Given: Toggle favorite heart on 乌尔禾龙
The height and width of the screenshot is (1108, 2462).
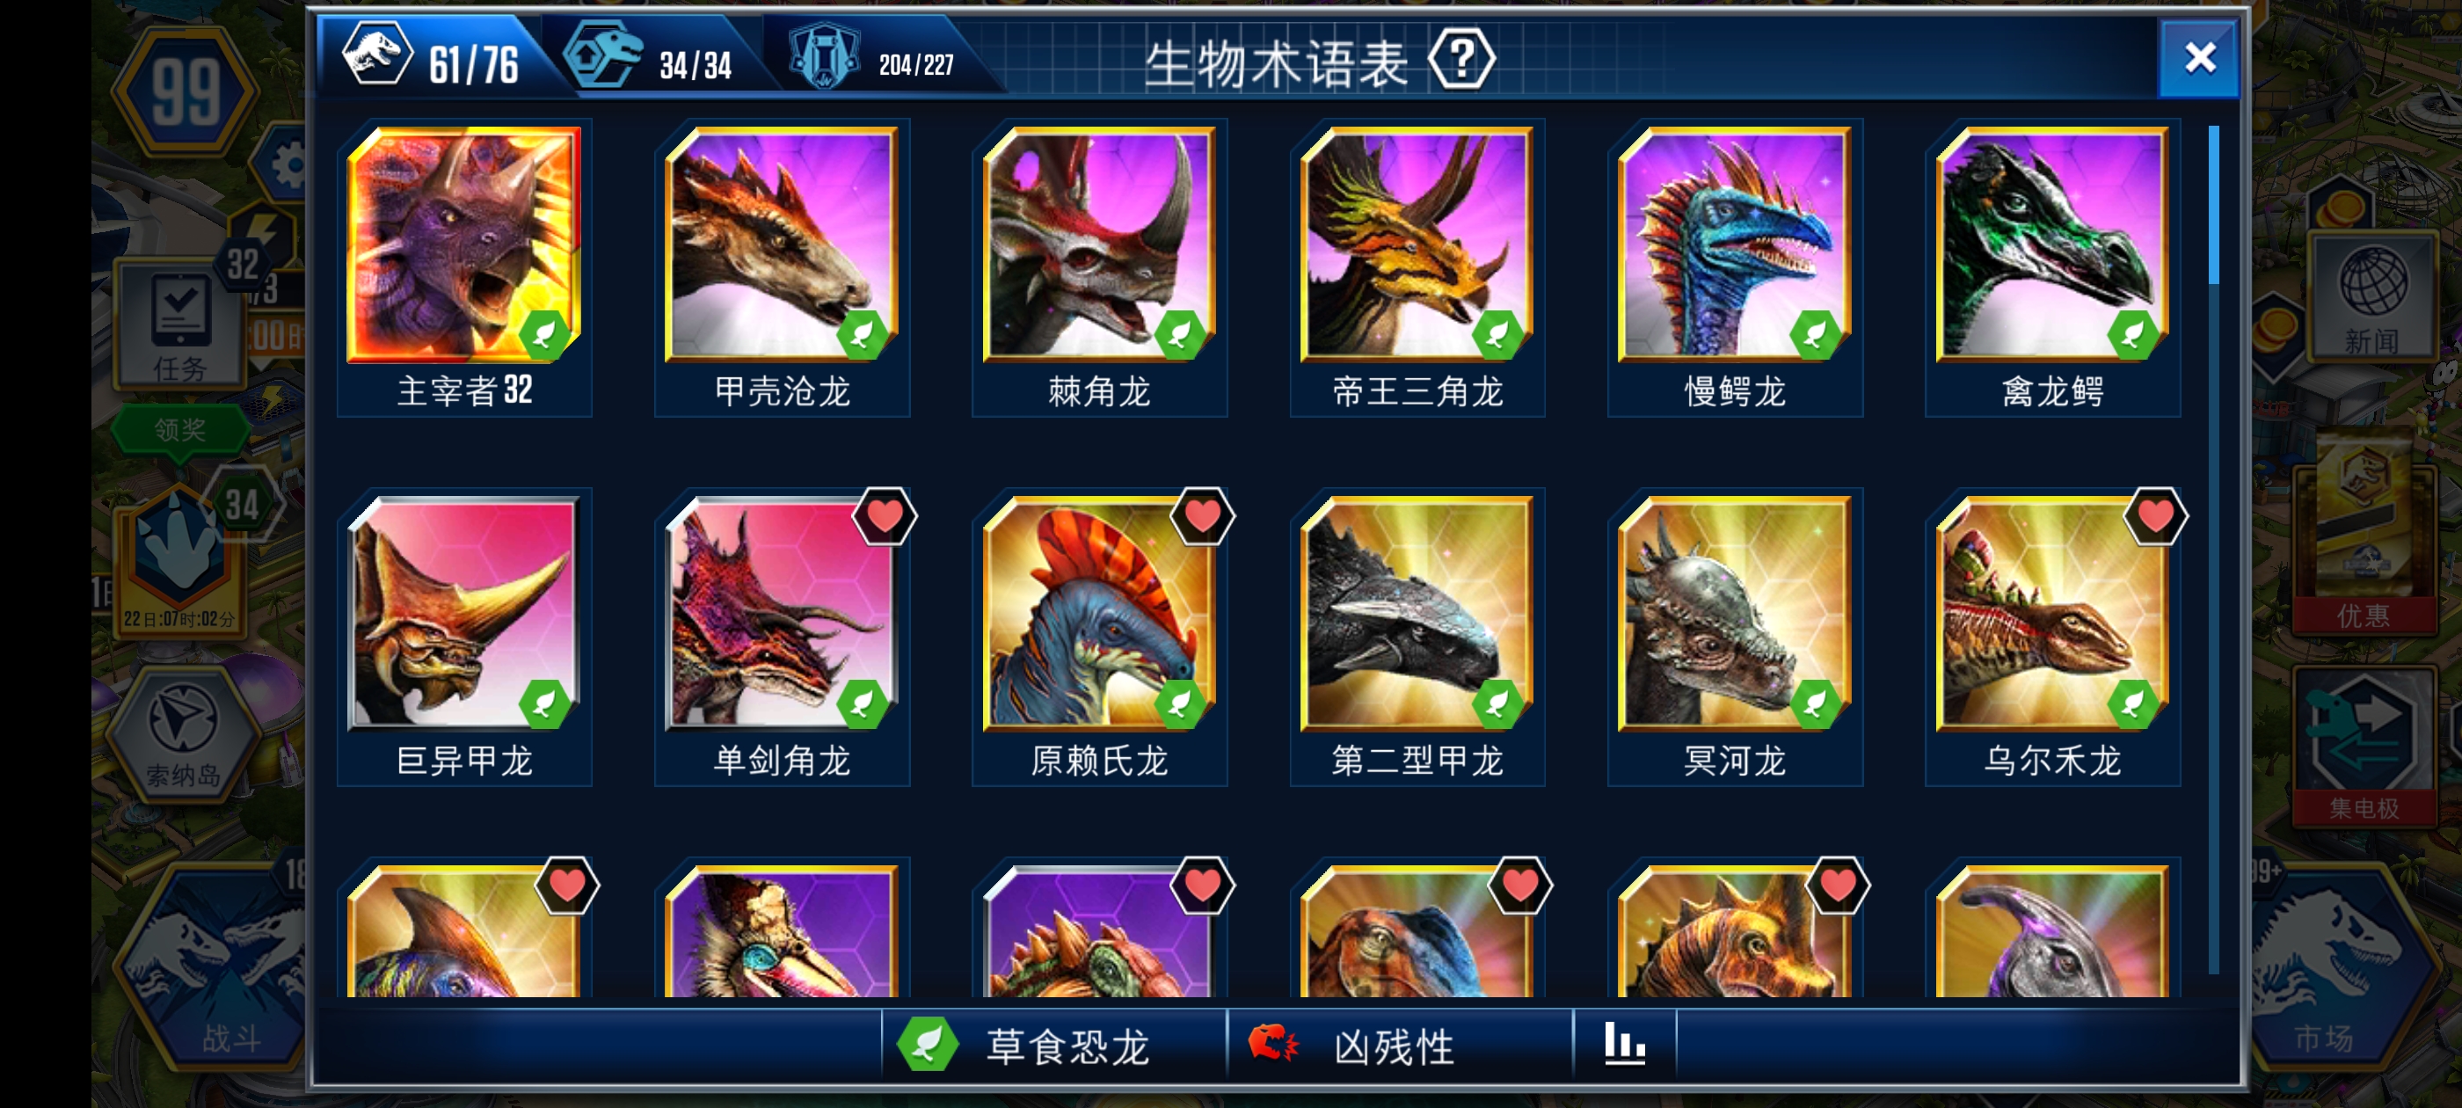Looking at the screenshot, I should pyautogui.click(x=2155, y=516).
